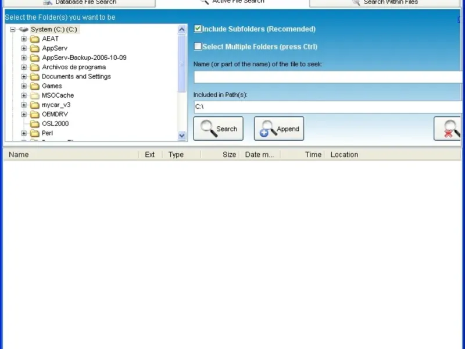Sort results by Time column
The height and width of the screenshot is (349, 465).
pos(302,155)
